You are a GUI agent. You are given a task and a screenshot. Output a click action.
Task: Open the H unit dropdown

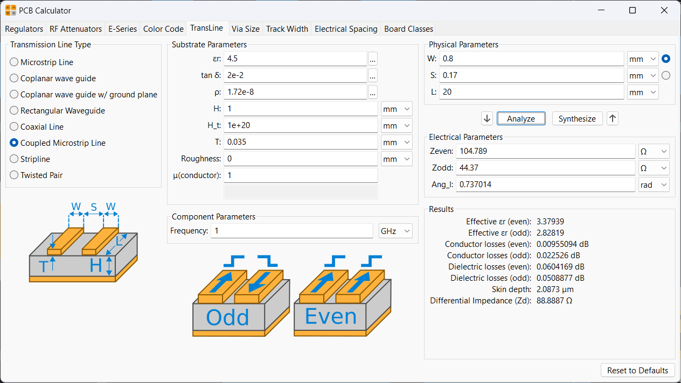click(397, 109)
